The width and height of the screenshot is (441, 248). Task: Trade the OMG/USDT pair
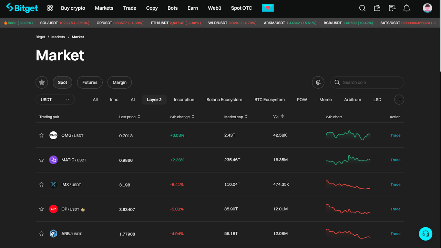(395, 135)
